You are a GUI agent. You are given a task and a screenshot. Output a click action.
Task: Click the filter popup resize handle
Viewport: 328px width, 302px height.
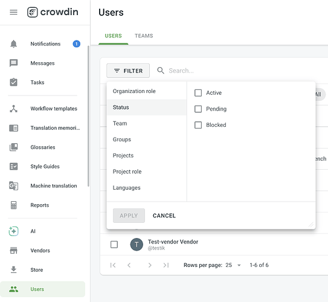(311, 225)
